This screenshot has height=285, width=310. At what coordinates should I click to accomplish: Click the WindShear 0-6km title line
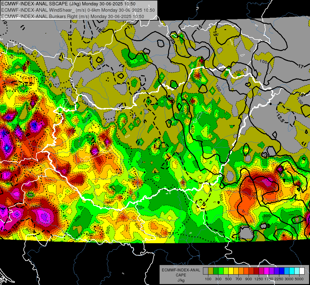click(x=78, y=10)
